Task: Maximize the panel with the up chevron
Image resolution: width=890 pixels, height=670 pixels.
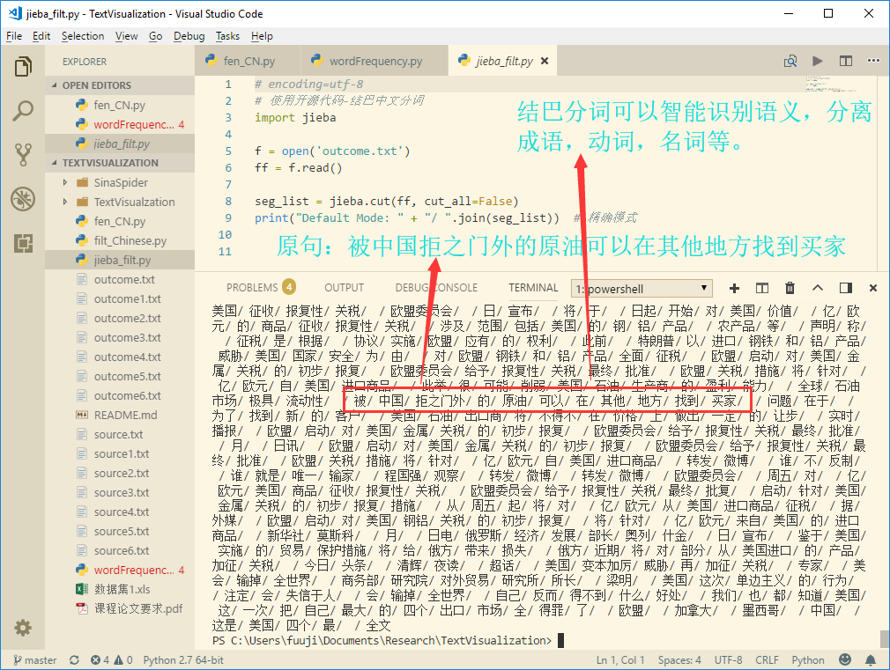Action: point(818,288)
